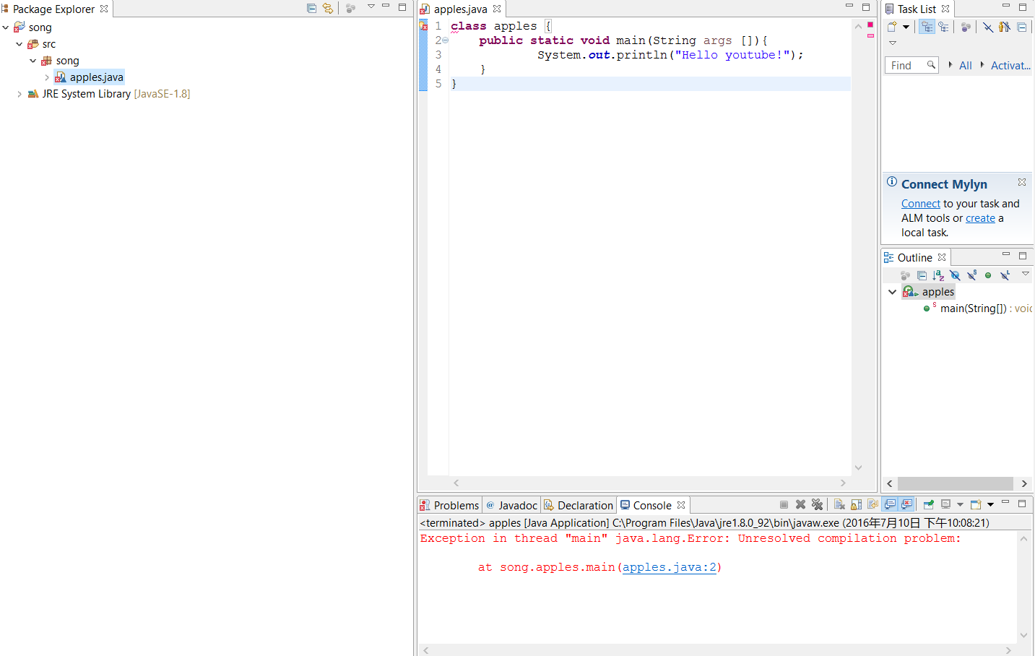Image resolution: width=1035 pixels, height=656 pixels.
Task: Toggle hiding static members in Outline
Action: [973, 275]
